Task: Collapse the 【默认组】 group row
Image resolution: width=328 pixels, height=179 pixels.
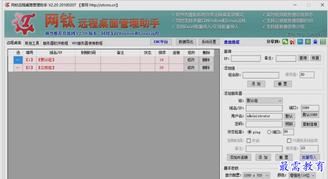Action: (x=18, y=60)
